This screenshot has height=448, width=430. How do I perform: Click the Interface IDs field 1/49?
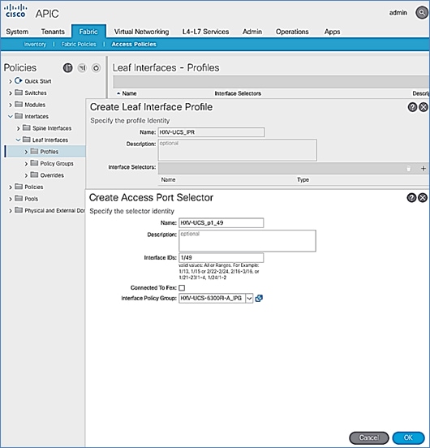pyautogui.click(x=221, y=258)
